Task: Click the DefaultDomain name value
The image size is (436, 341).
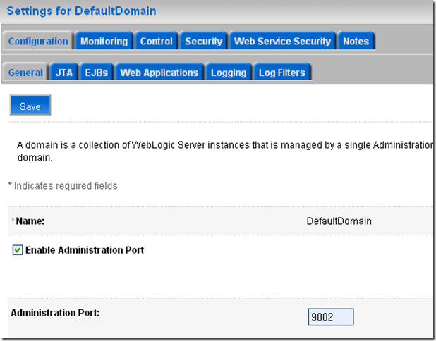Action: coord(339,221)
